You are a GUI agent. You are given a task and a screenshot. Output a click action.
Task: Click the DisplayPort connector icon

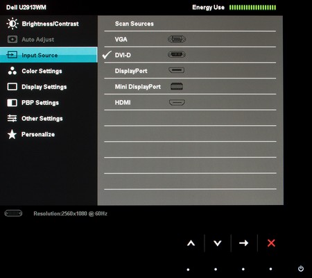[x=176, y=70]
